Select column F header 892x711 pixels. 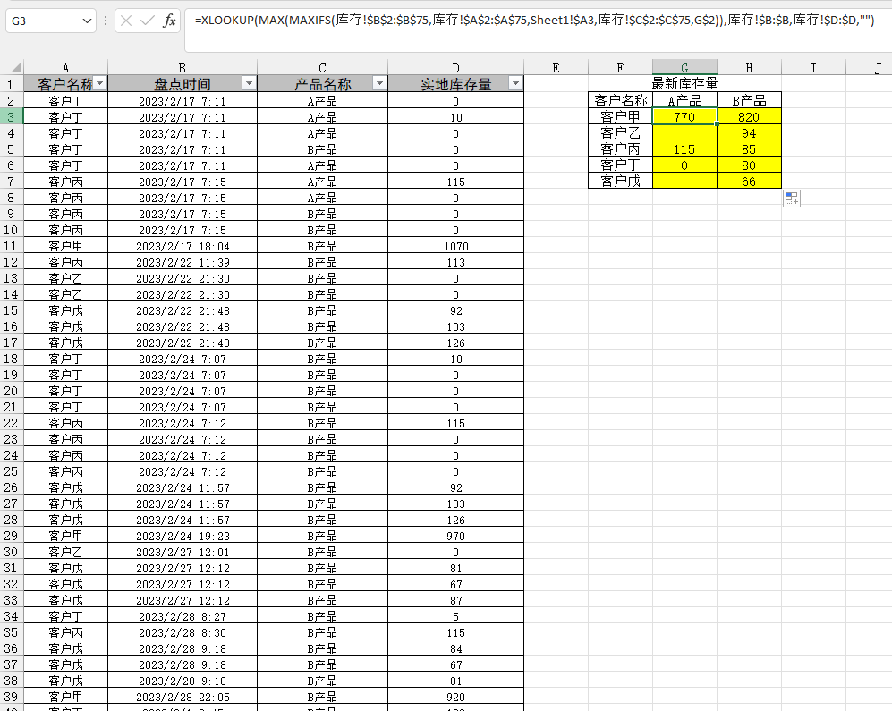(620, 68)
